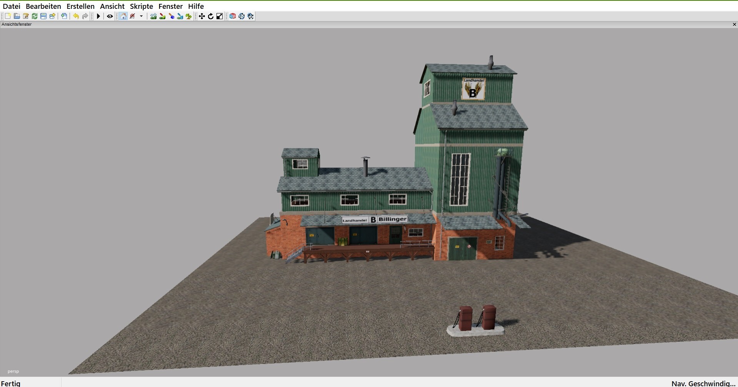
Task: Open the Skripte menu
Action: point(141,6)
